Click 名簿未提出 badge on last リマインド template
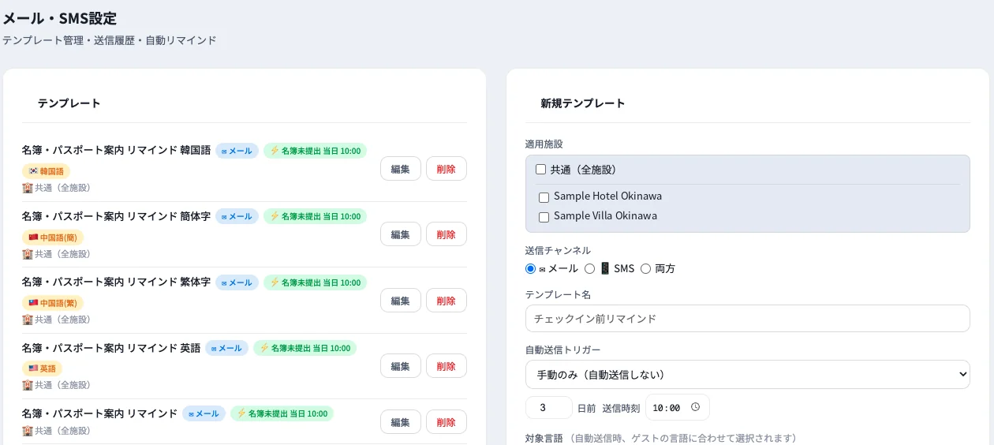This screenshot has height=445, width=994. coord(282,413)
